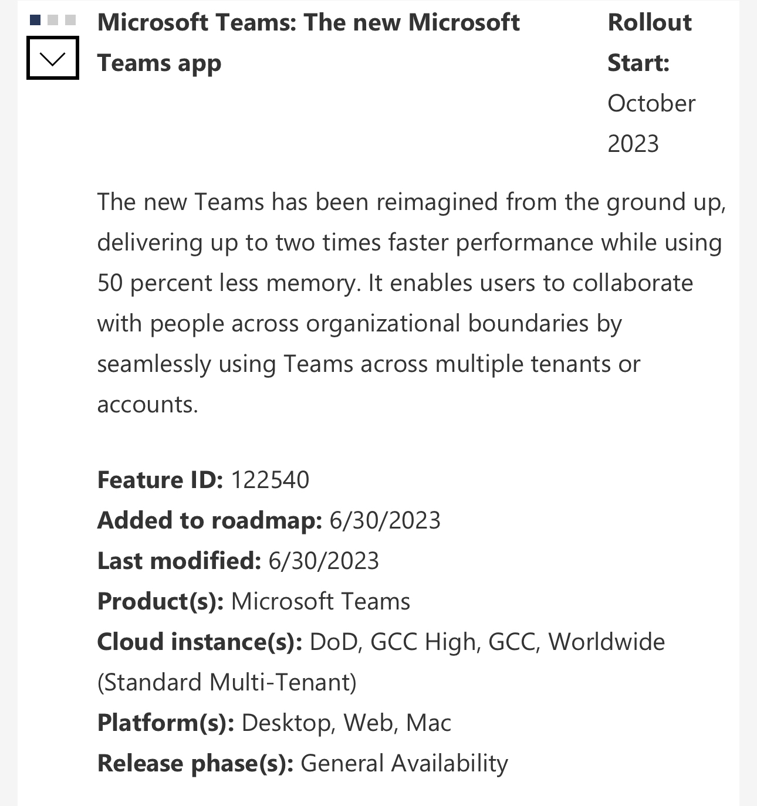Click the chevron icon inside the boxed button

[x=52, y=59]
